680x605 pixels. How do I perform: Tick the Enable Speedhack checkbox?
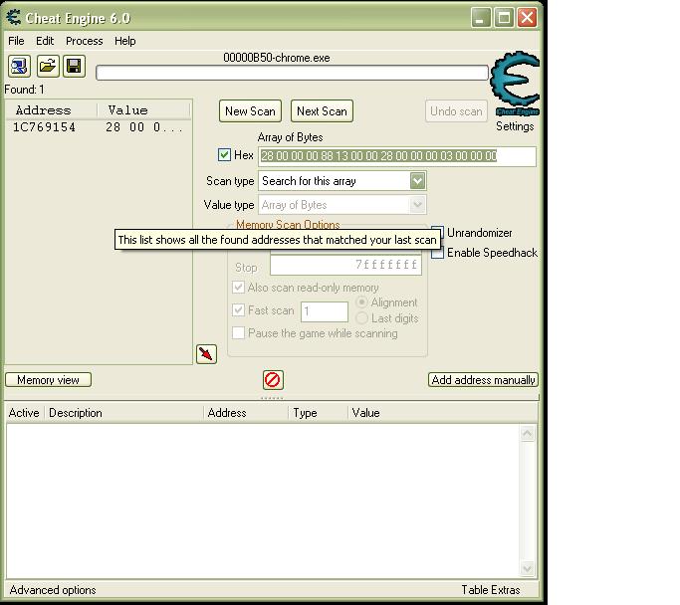[x=438, y=253]
